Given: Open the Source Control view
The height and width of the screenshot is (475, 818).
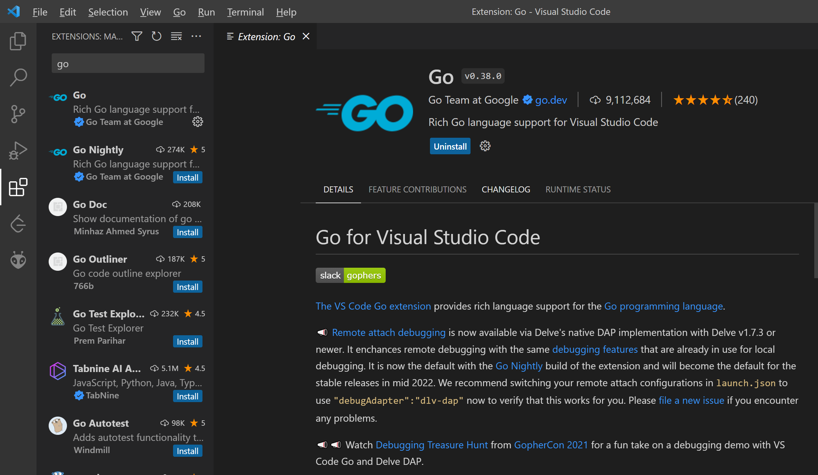Looking at the screenshot, I should click(x=18, y=114).
